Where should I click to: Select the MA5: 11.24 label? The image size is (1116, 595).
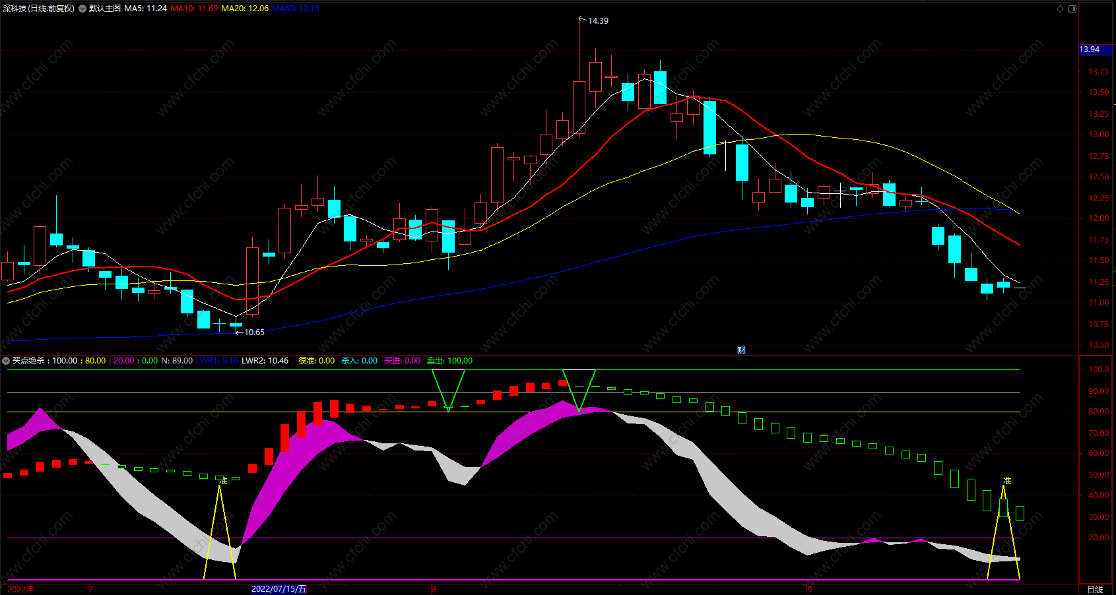click(146, 9)
